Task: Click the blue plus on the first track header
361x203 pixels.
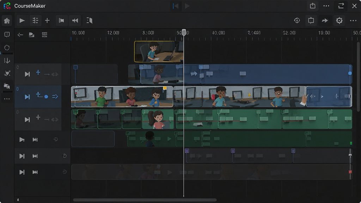Action: tap(38, 73)
